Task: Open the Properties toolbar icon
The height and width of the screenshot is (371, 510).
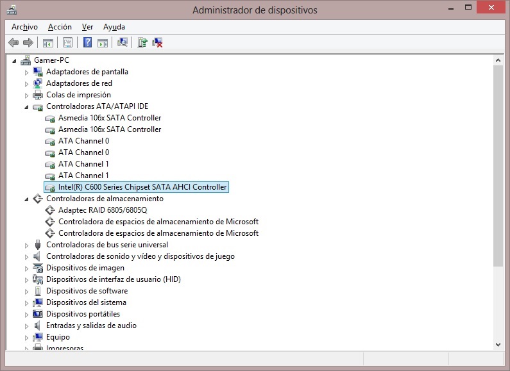Action: pyautogui.click(x=67, y=42)
